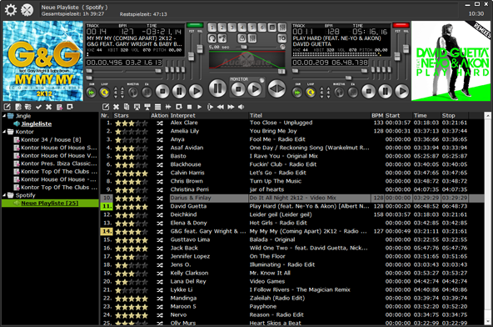
Task: Collapse the Jingle tree node
Action: [x=4, y=116]
